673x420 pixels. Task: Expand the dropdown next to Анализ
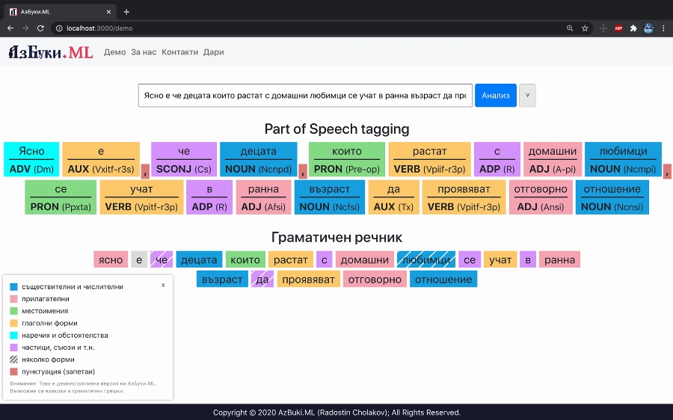click(x=527, y=96)
